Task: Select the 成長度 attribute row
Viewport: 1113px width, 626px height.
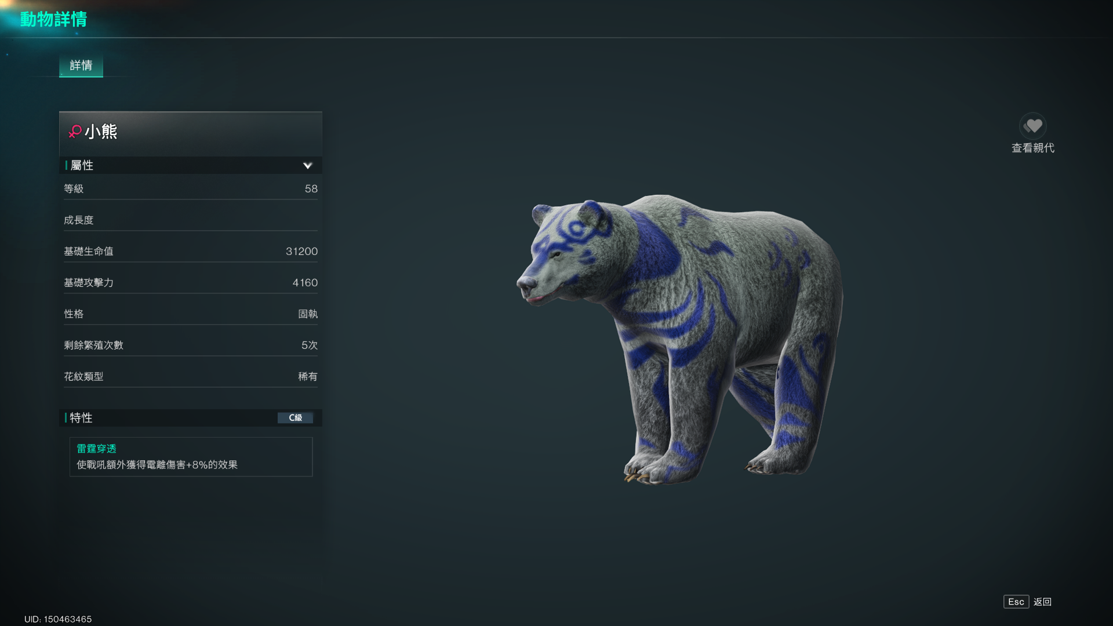Action: pyautogui.click(x=191, y=220)
